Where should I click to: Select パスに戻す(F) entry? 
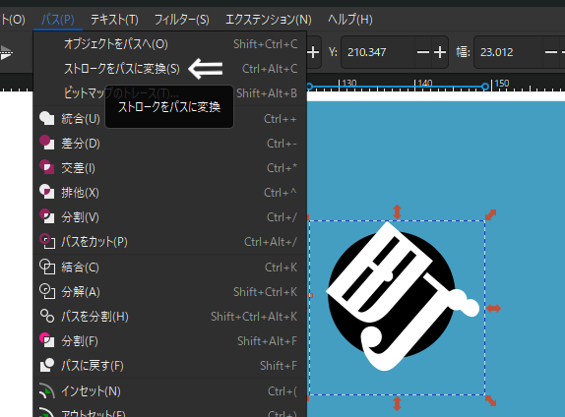tap(169, 365)
